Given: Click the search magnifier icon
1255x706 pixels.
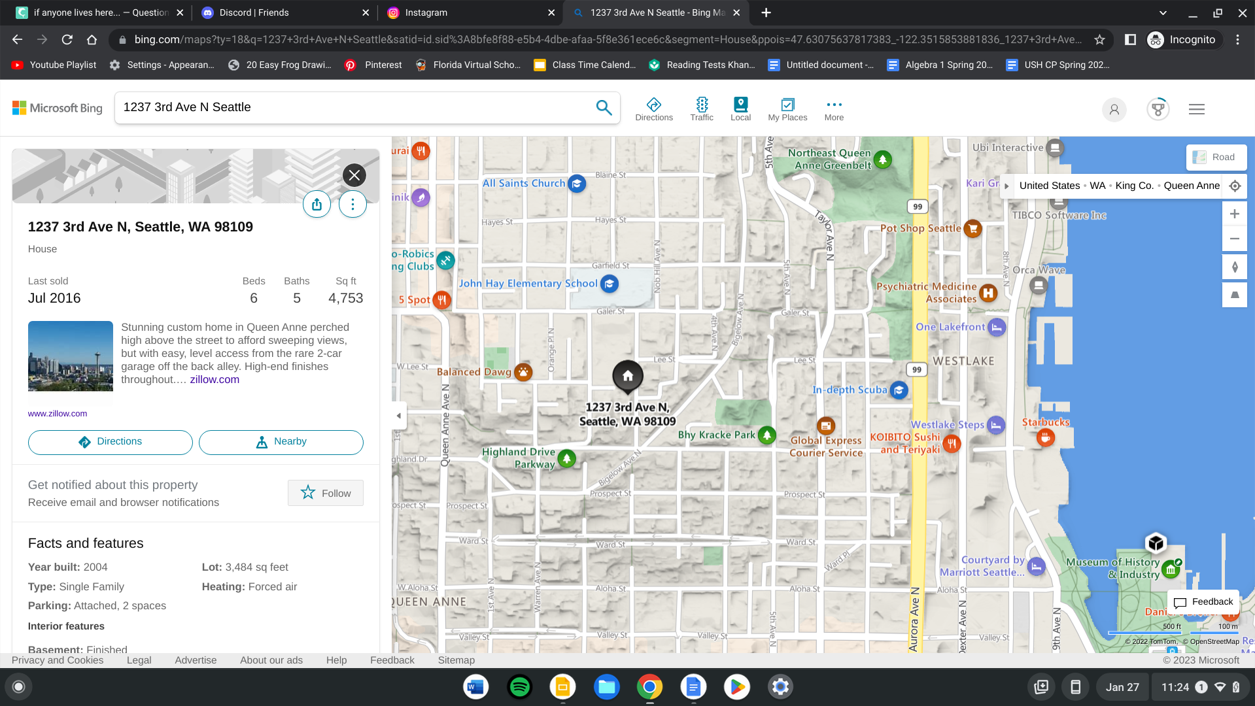Looking at the screenshot, I should tap(604, 107).
